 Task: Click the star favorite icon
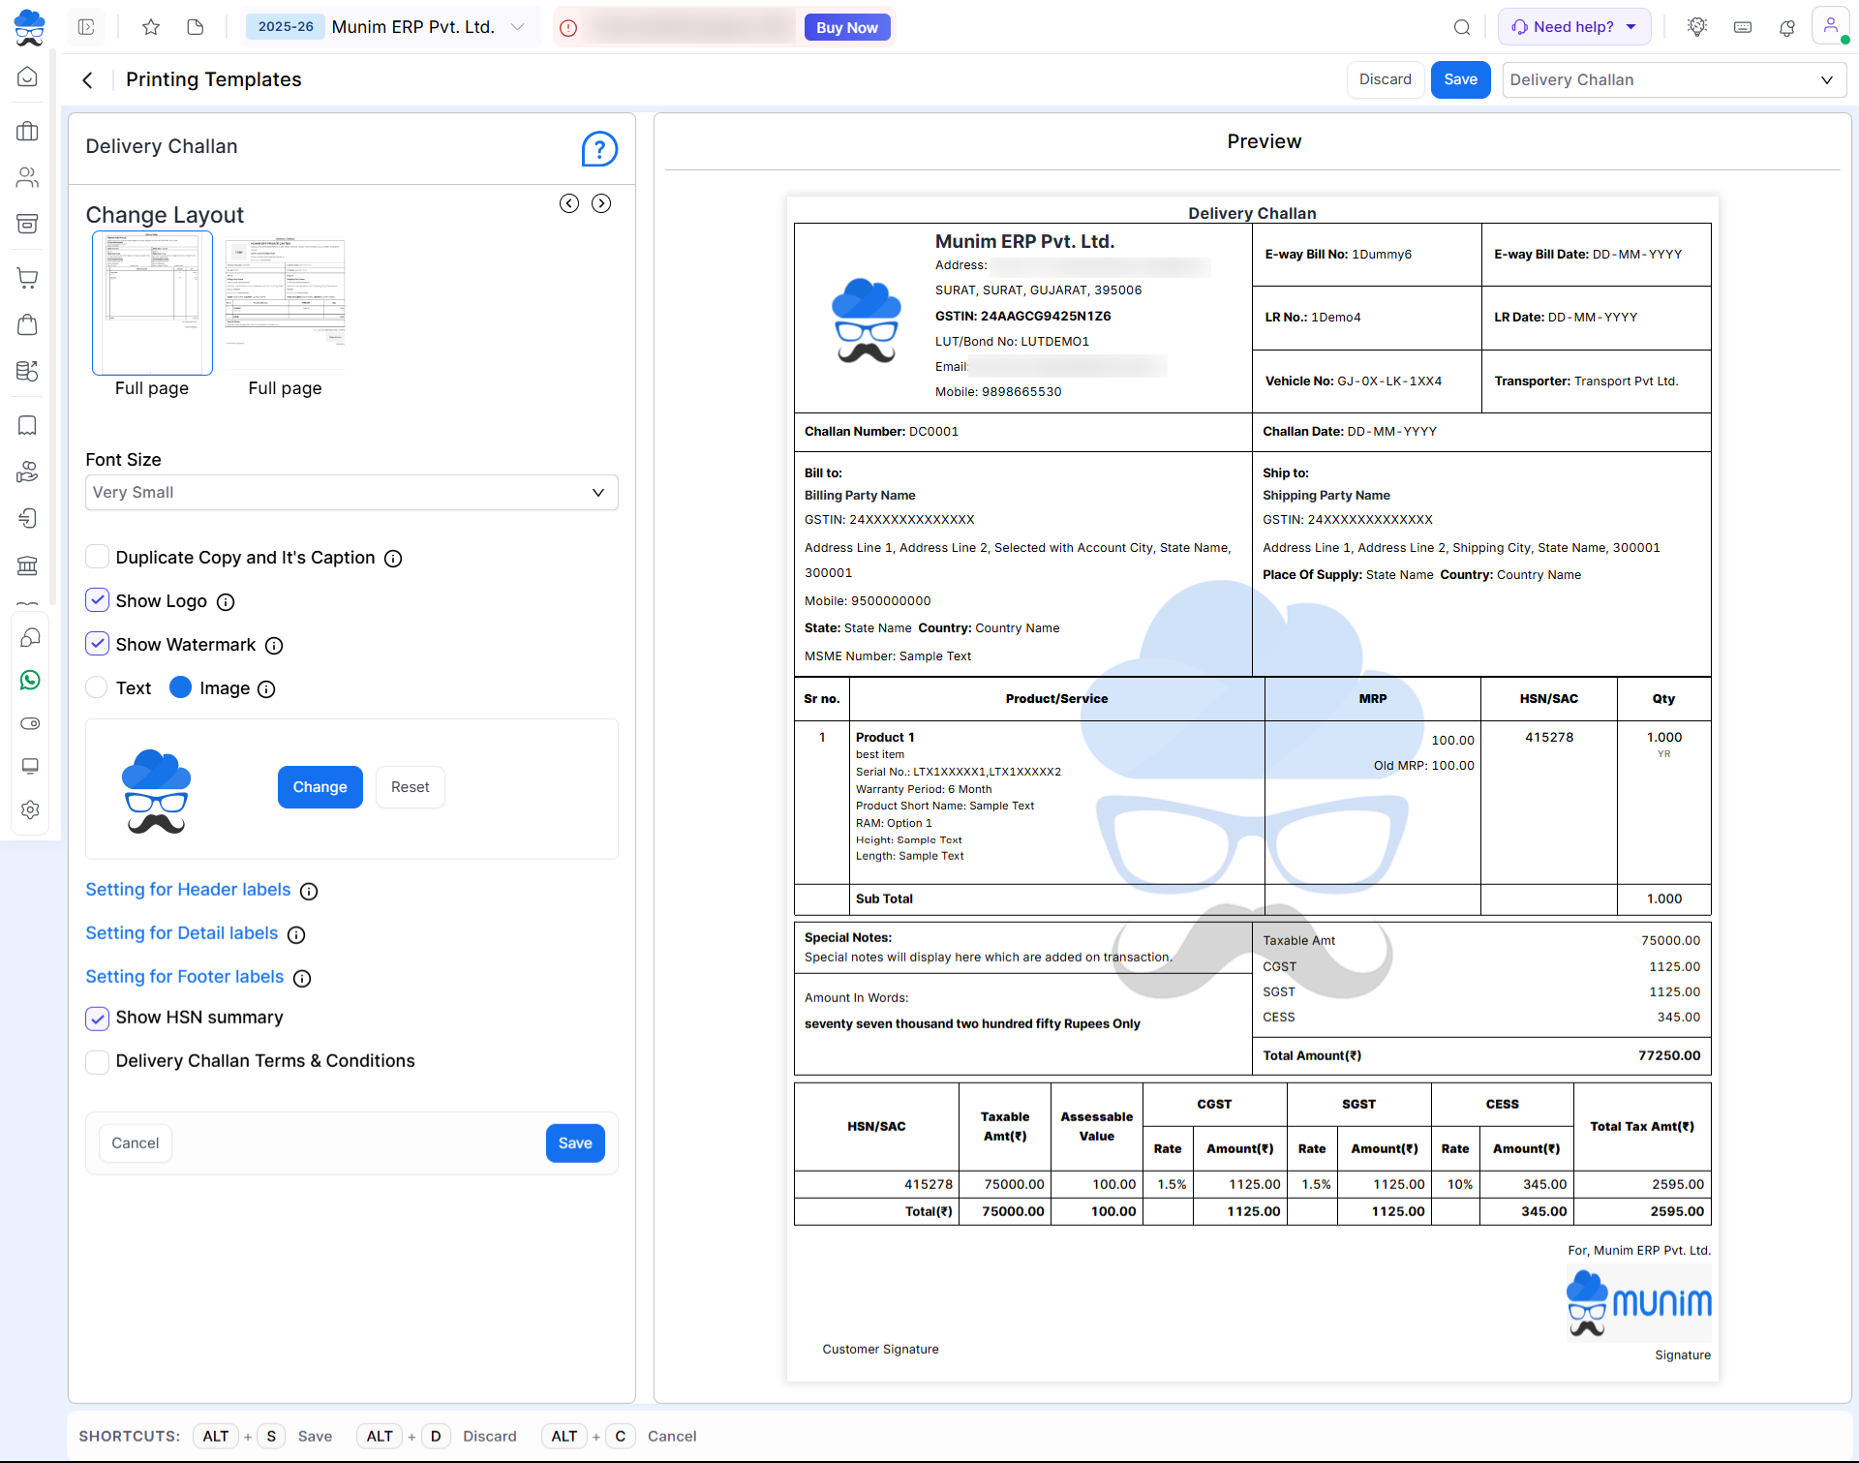(x=150, y=27)
